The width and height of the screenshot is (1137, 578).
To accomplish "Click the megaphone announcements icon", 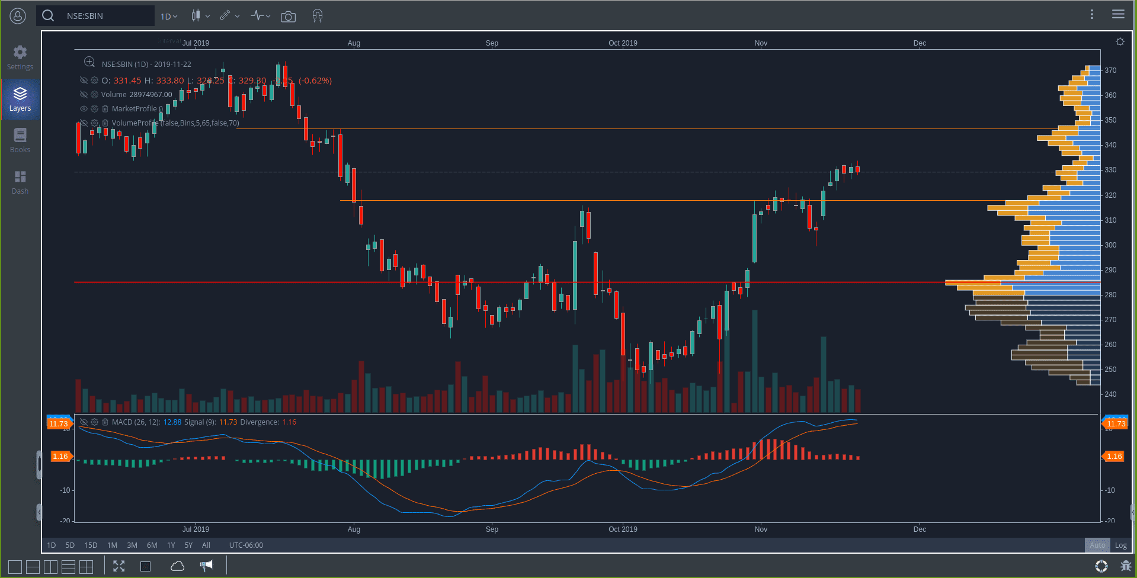I will tap(206, 566).
